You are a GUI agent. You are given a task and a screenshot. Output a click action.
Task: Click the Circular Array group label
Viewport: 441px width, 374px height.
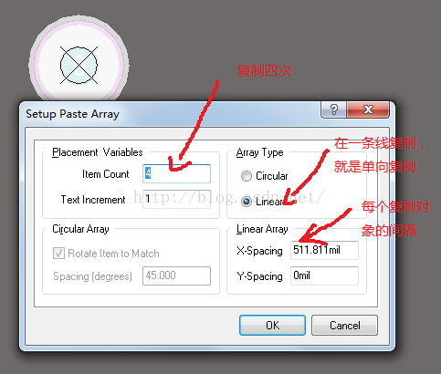point(80,229)
